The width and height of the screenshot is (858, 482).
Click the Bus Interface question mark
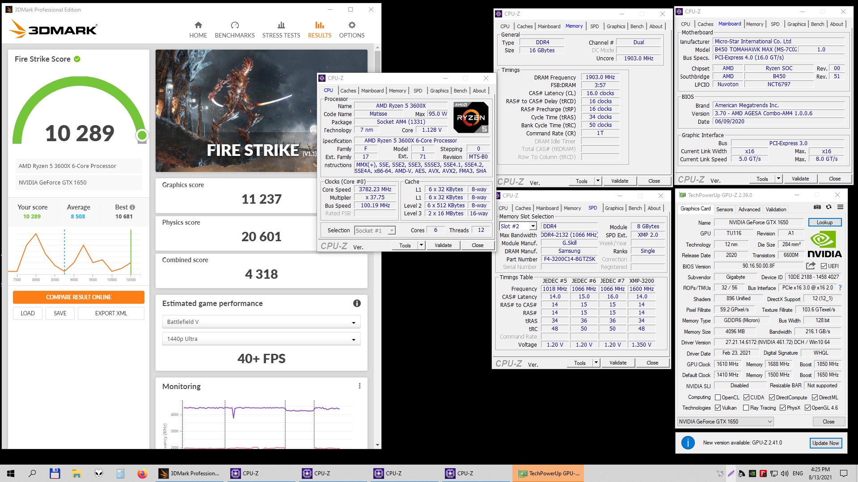point(840,288)
